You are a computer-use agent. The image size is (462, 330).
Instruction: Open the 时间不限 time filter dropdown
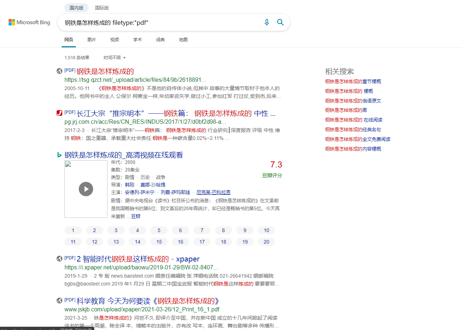point(115,57)
